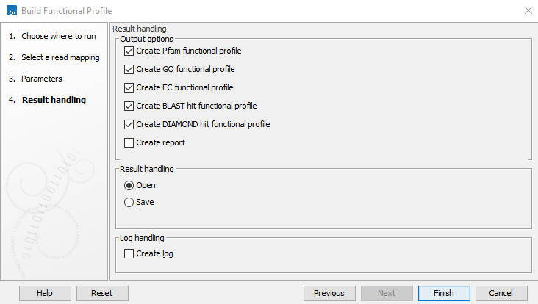Screen dimensions: 538x304
Task: Close the Build Functional Profile dialog
Action: 528,10
